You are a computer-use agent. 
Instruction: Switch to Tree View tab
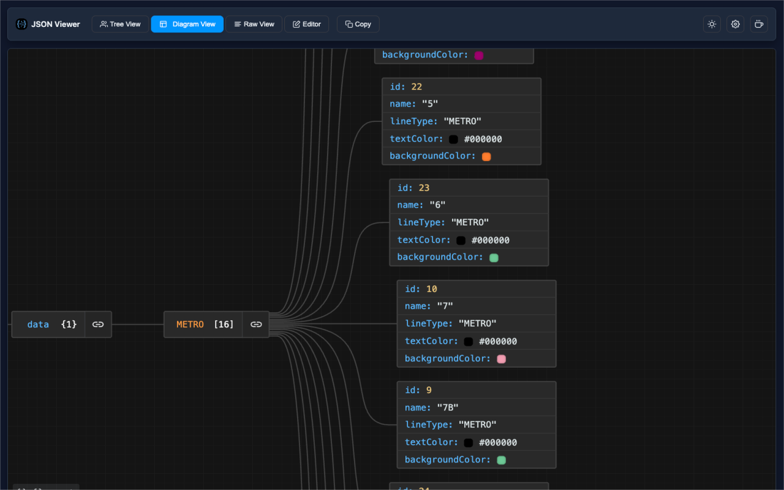(x=121, y=24)
